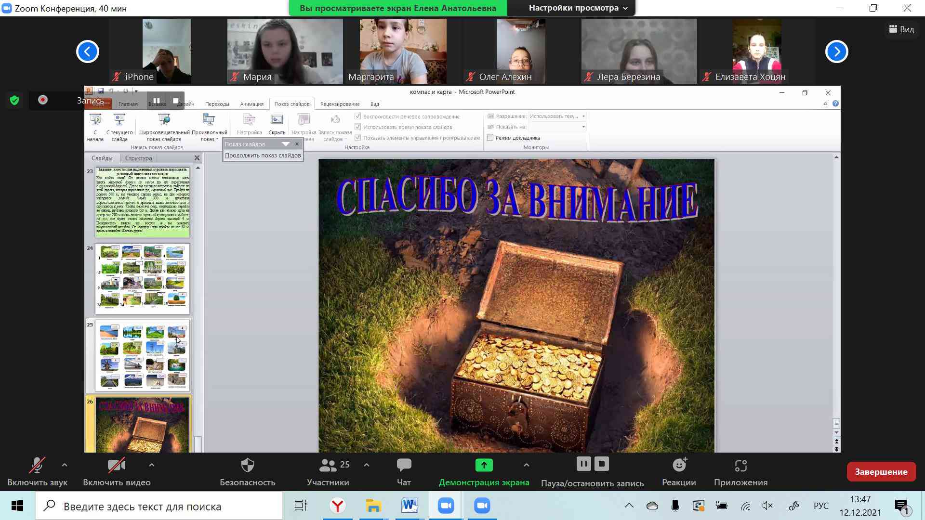The width and height of the screenshot is (925, 520).
Task: Open the Участники participants panel
Action: pyautogui.click(x=328, y=466)
